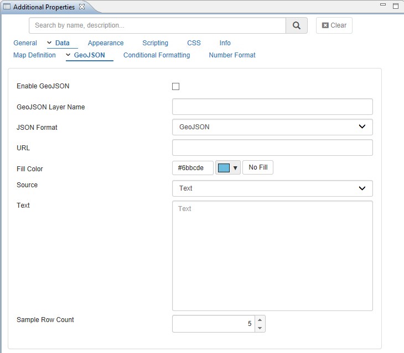The height and width of the screenshot is (353, 404).
Task: Open the Appearance tab
Action: coord(106,43)
